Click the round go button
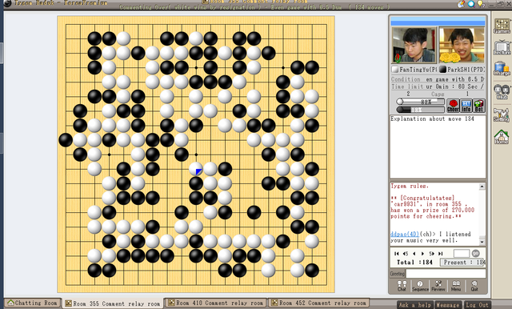This screenshot has height=309, width=512. tap(476, 253)
